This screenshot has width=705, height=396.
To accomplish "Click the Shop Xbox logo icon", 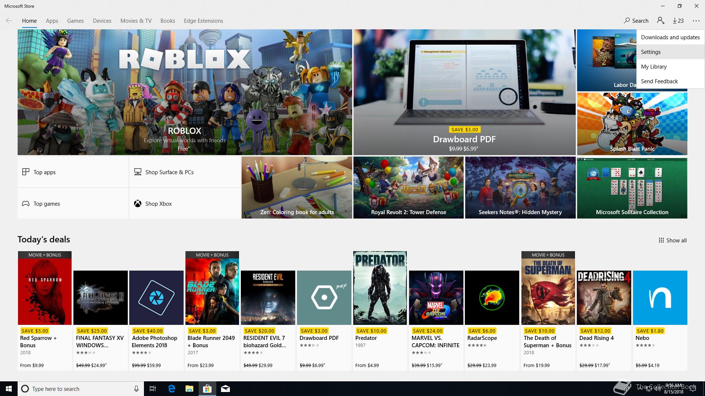I will pos(138,203).
